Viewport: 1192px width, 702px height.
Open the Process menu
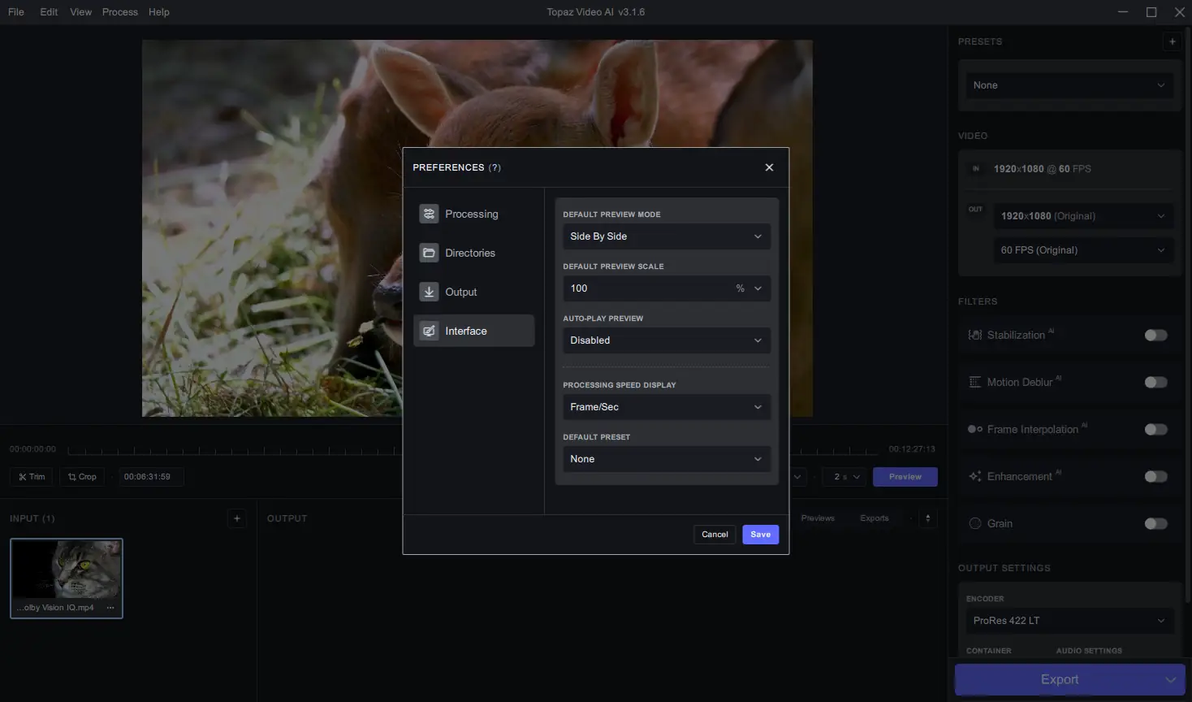tap(119, 12)
